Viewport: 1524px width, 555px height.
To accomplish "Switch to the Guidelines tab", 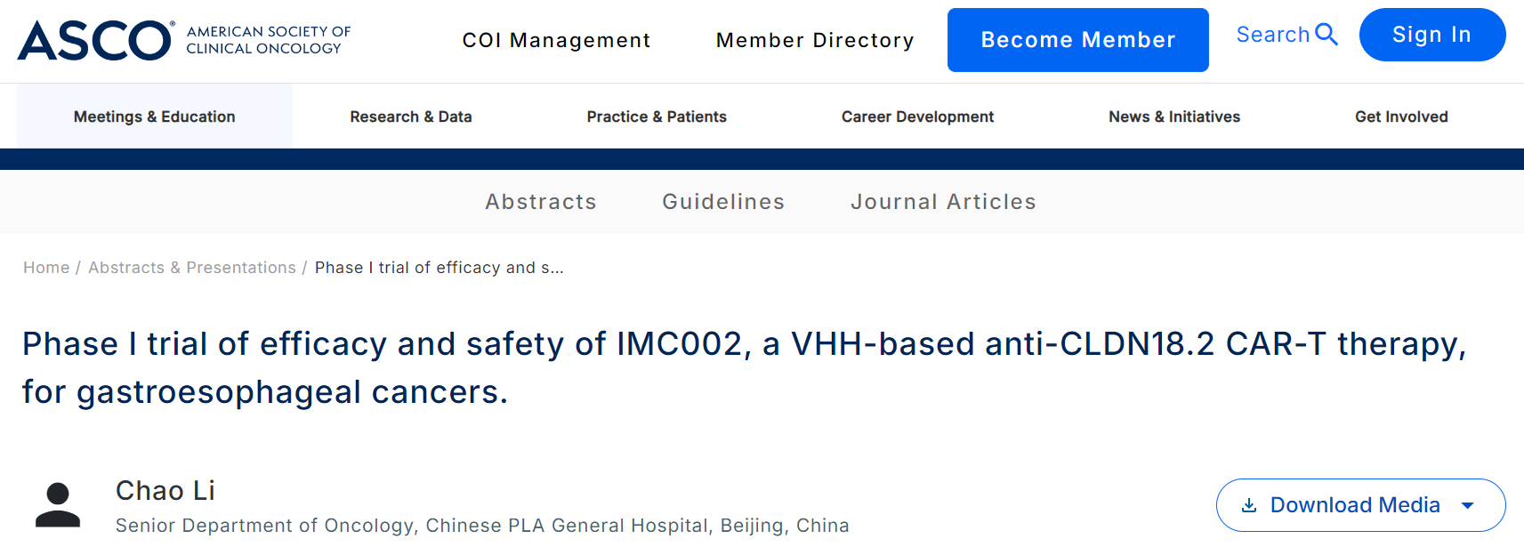I will coord(723,202).
